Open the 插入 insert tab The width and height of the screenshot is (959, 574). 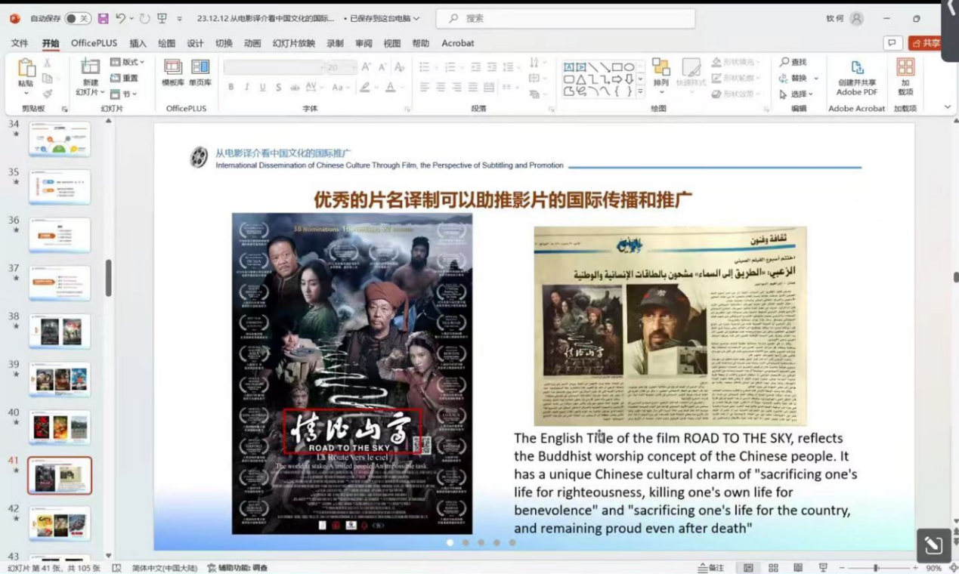point(138,43)
